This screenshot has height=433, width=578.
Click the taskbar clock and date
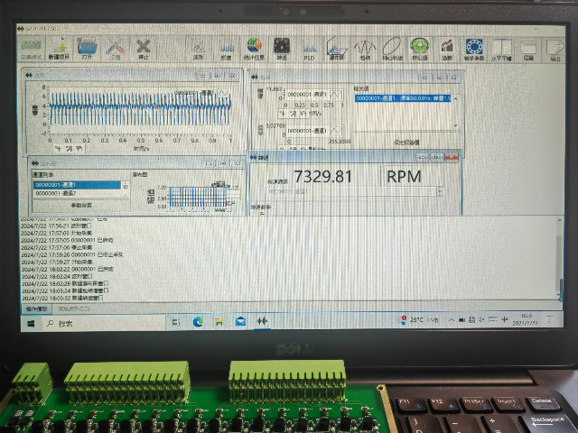526,319
